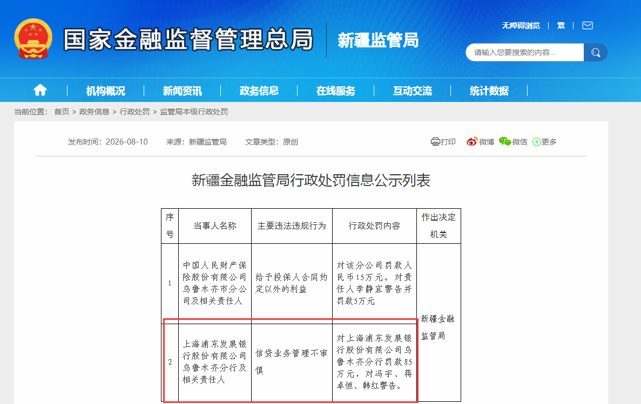The width and height of the screenshot is (641, 404).
Task: Click the national emblem logo
Action: 33,39
